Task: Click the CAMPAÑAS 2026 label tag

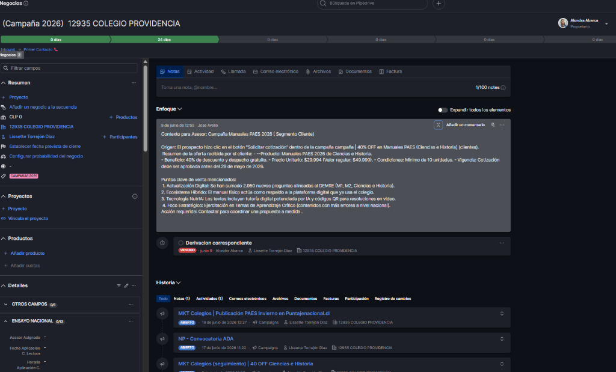Action: (x=24, y=176)
